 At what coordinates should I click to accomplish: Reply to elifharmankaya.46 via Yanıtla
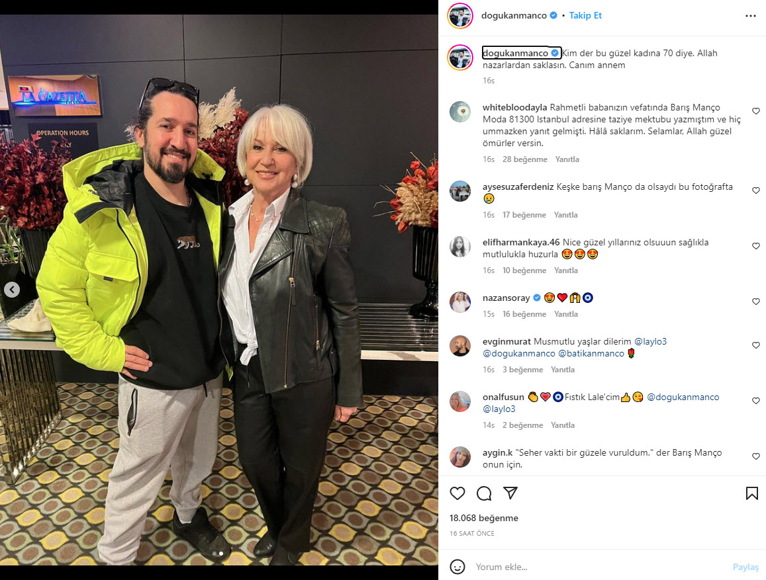(x=565, y=270)
